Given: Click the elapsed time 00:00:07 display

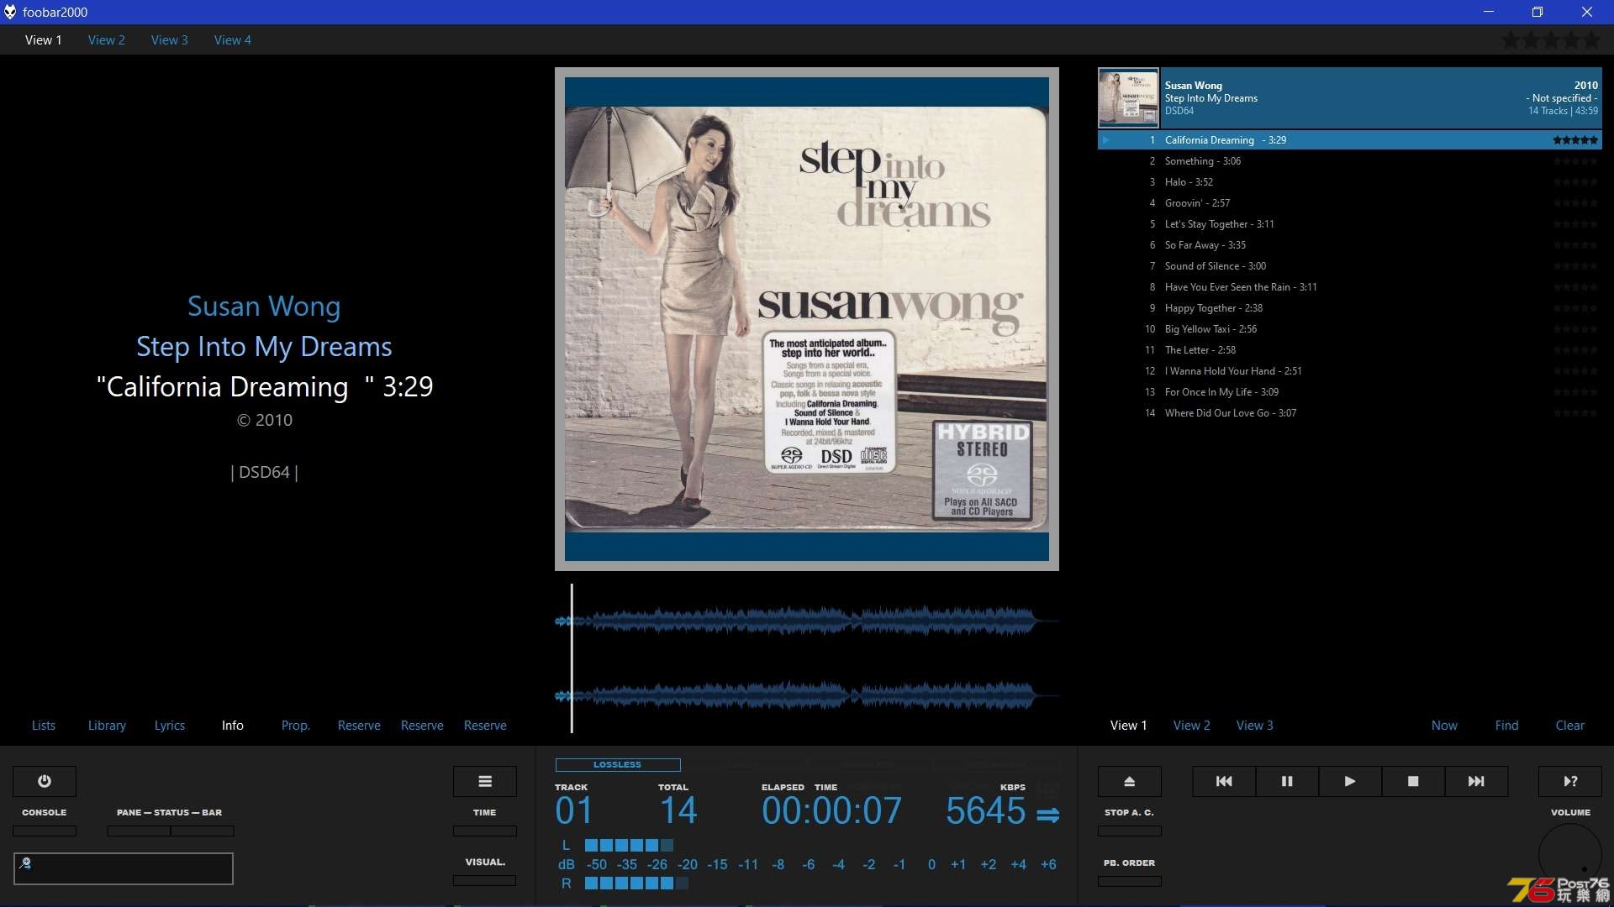Looking at the screenshot, I should click(831, 811).
